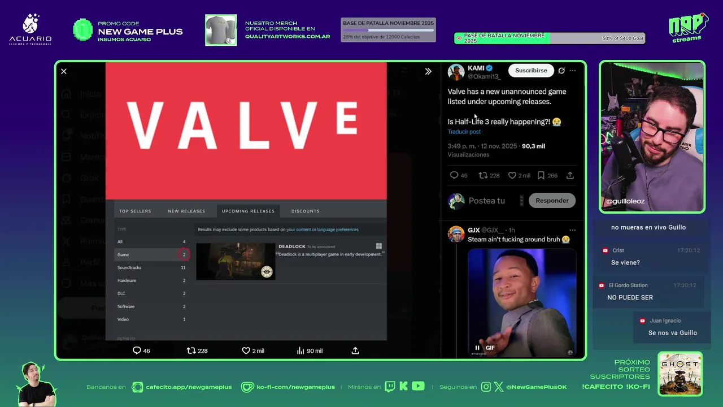This screenshot has height=407, width=723.
Task: Open the reply icon on KAMI's post
Action: pos(454,175)
